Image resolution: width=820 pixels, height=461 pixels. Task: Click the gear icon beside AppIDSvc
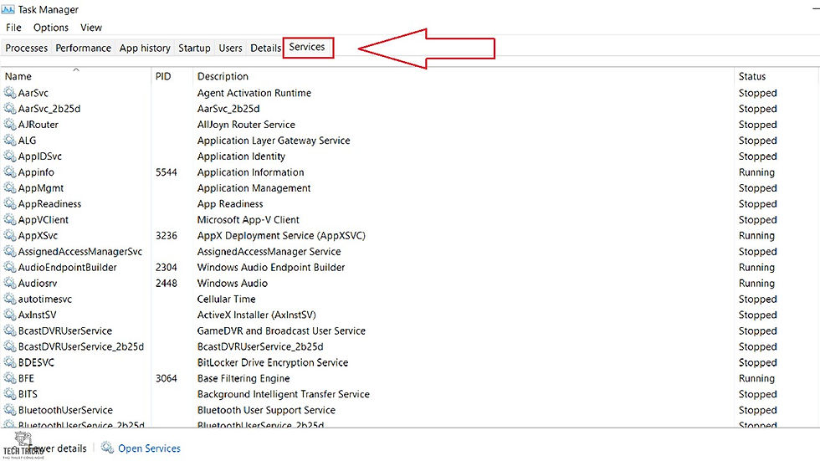pos(10,156)
